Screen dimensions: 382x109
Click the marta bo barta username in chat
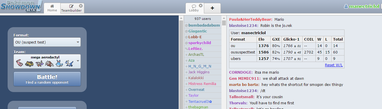tap(244, 84)
